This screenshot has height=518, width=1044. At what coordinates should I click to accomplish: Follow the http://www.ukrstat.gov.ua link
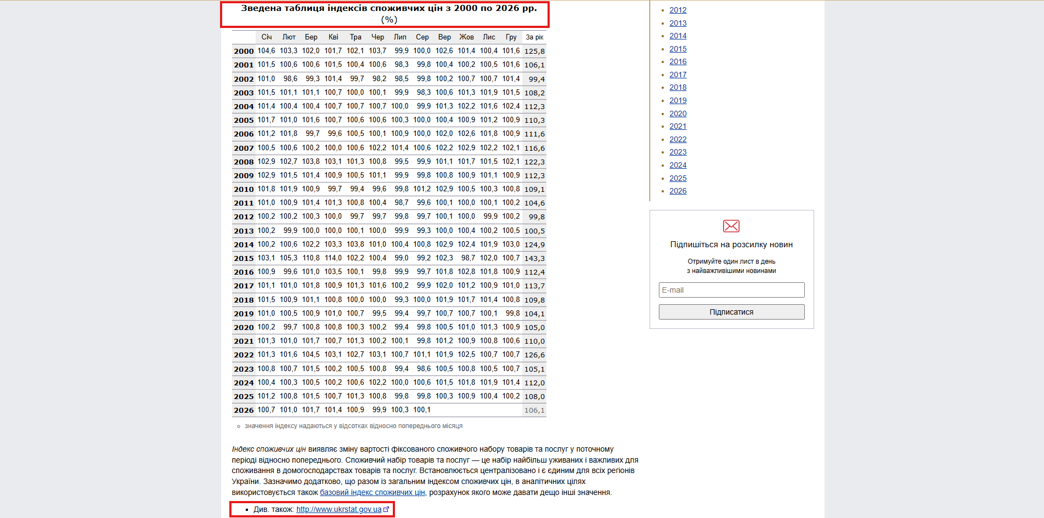point(339,509)
